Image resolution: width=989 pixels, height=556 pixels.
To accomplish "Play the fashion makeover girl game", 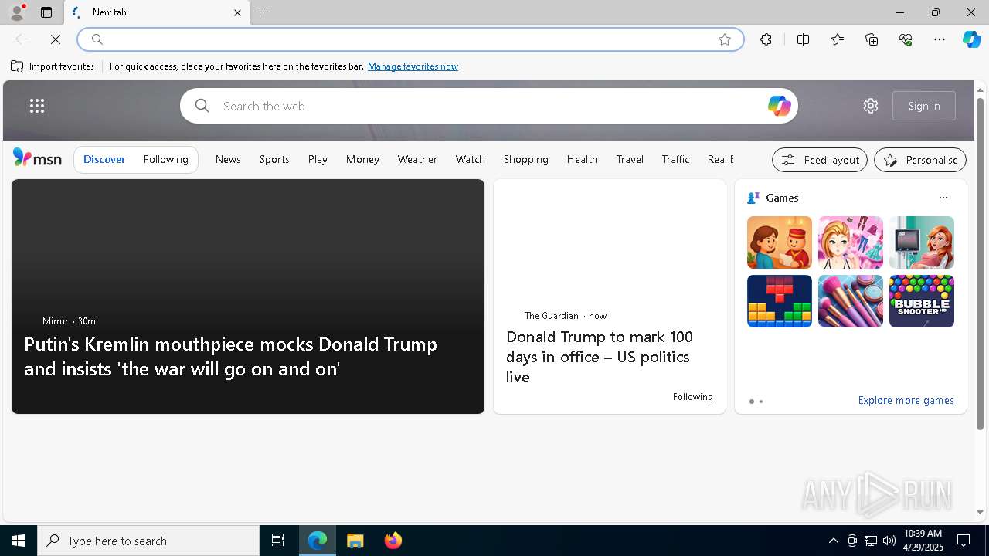I will (x=851, y=242).
